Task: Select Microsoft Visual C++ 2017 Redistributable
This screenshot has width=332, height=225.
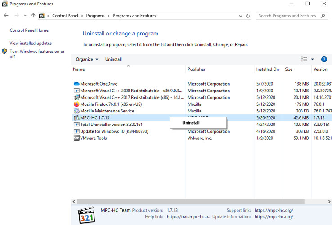Action: (x=132, y=97)
